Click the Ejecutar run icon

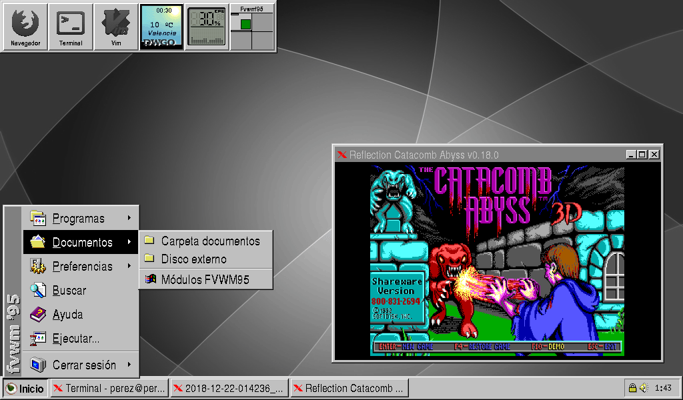[38, 338]
